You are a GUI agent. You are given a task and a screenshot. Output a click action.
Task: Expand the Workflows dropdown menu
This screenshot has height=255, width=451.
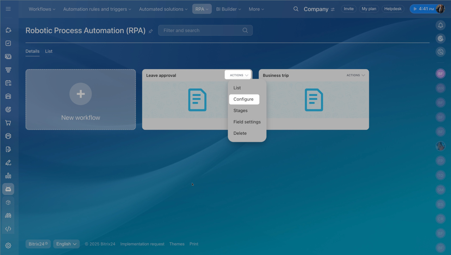point(42,9)
